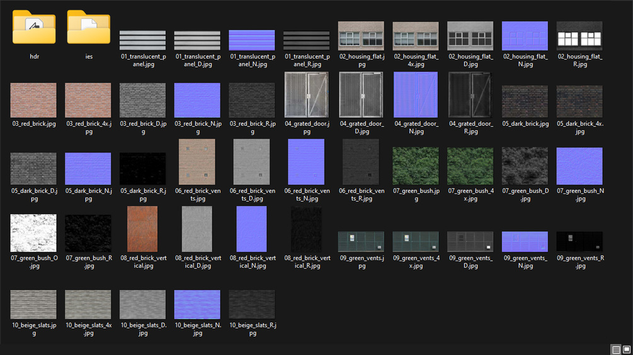Select 02_housing_flat_R.jpg file

[x=579, y=36]
